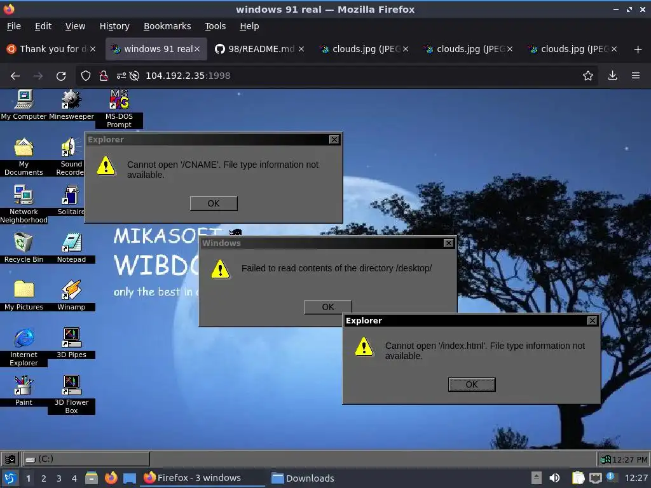Launch the Sound Recorder icon
Screen dimensions: 651x488
tap(71, 156)
